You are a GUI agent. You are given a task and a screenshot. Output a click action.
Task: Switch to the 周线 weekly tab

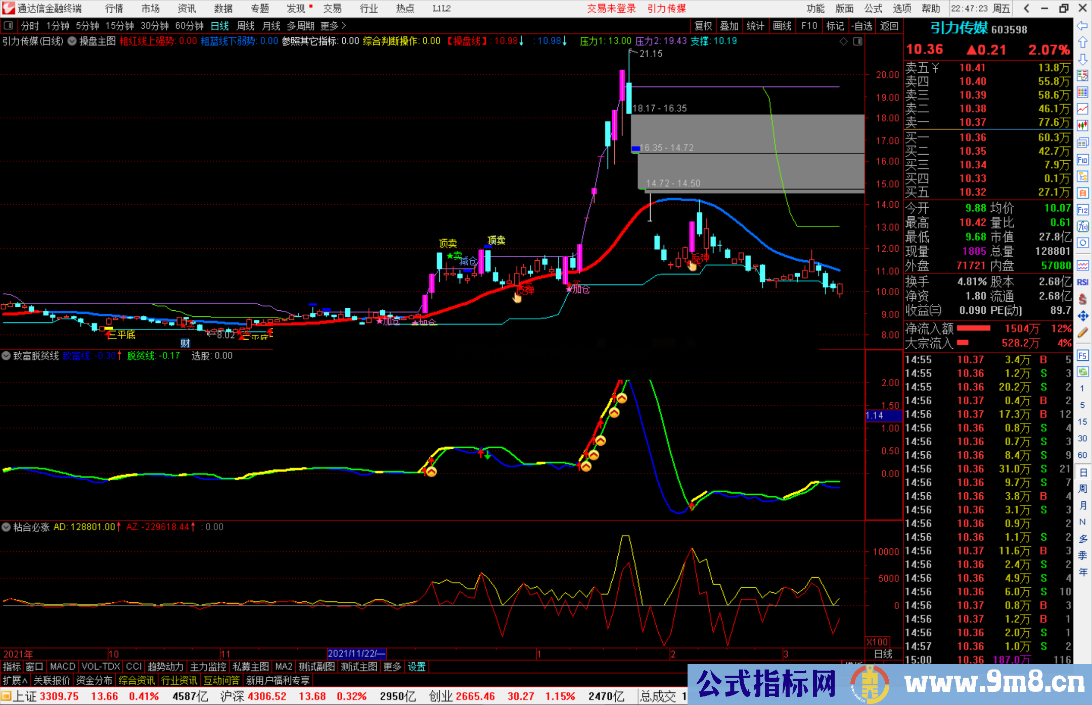coord(245,26)
